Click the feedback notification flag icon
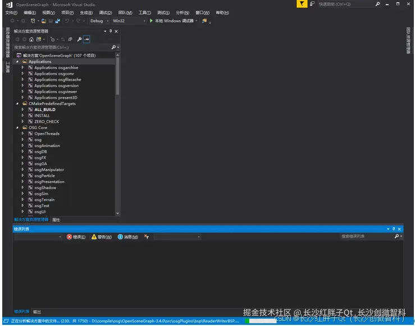Screen dimensions: 415x326 (302, 4)
